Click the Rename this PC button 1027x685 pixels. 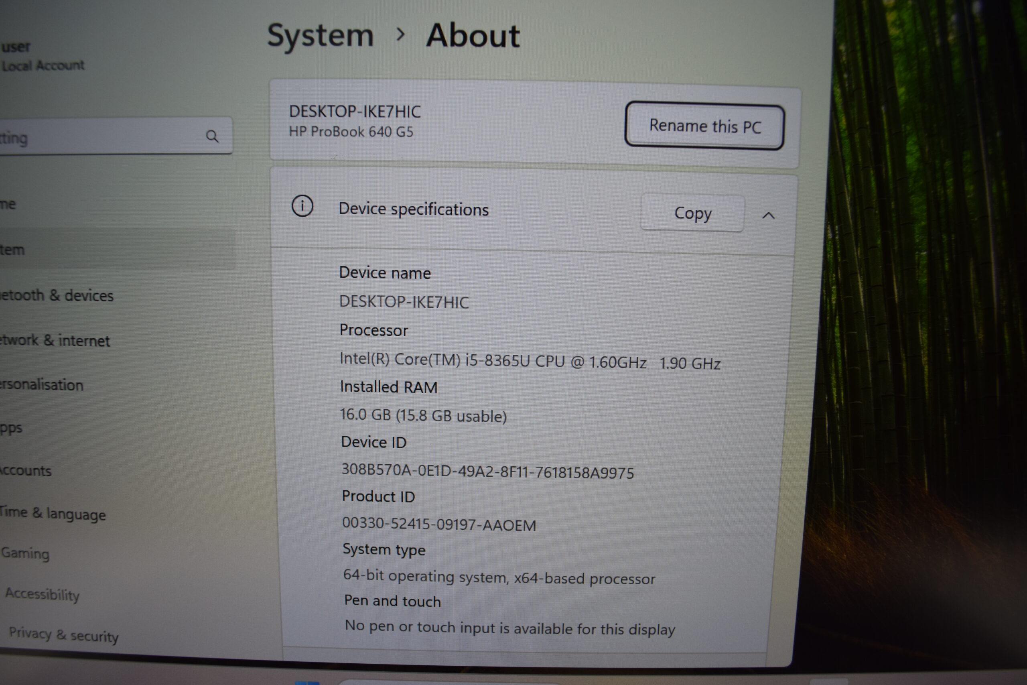[x=705, y=126]
